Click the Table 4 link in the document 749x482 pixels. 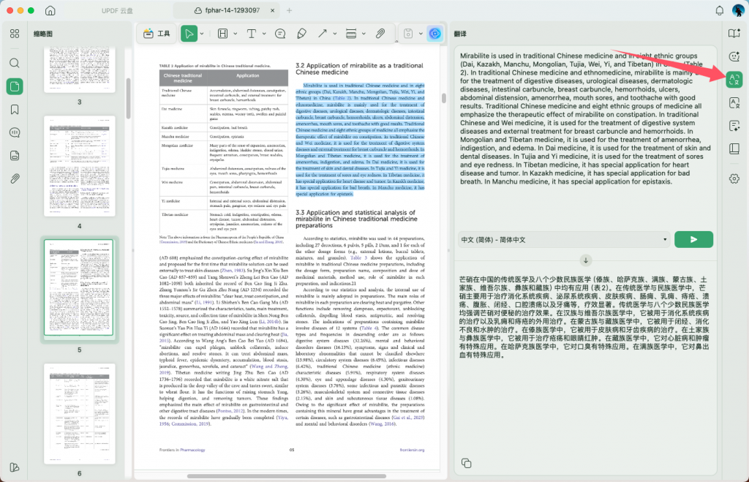coord(369,328)
